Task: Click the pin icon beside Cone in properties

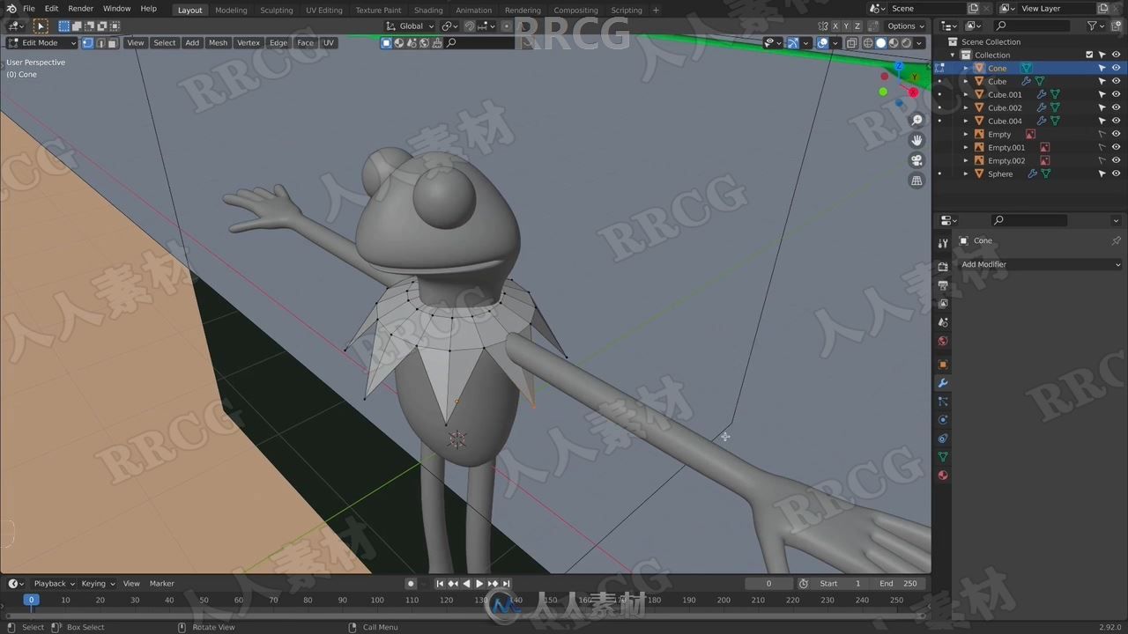Action: point(1116,240)
